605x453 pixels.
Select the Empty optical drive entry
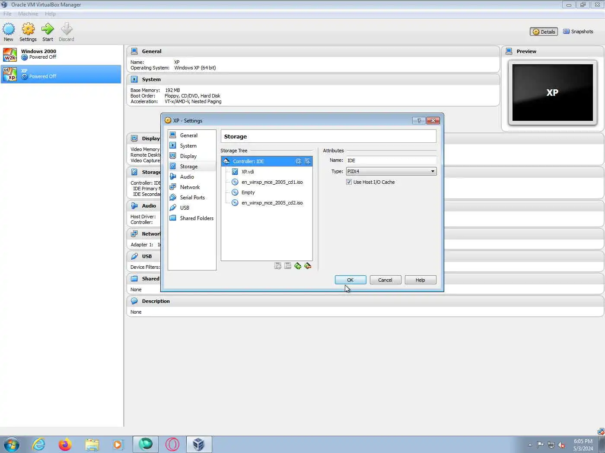(267, 192)
